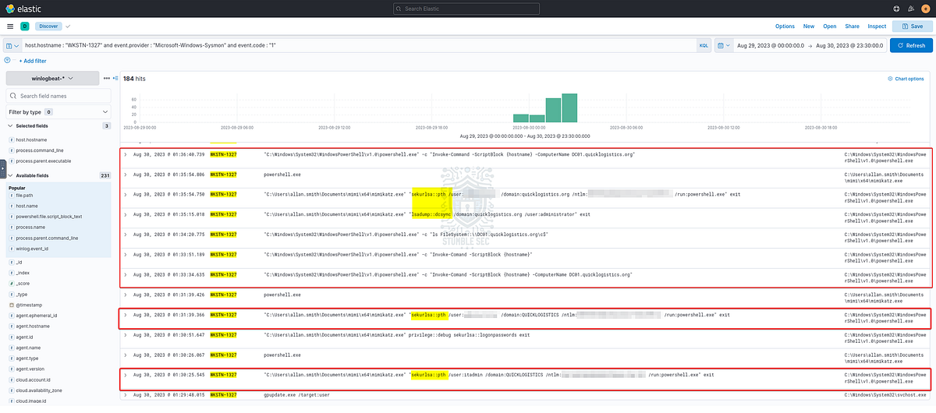
Task: Click the Discover breadcrumb tab
Action: [x=48, y=26]
